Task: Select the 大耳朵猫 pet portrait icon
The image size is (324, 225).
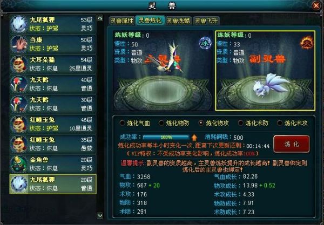Action: (x=19, y=64)
